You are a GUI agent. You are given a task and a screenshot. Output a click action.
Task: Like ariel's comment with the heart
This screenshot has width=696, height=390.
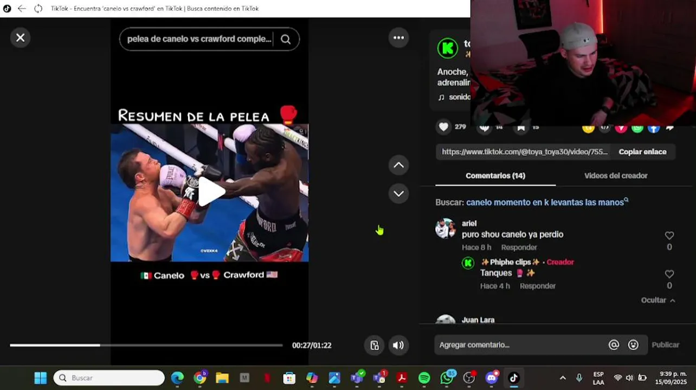[x=669, y=235]
